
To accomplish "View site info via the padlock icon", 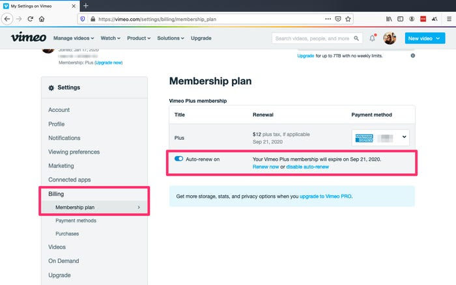I will click(93, 19).
